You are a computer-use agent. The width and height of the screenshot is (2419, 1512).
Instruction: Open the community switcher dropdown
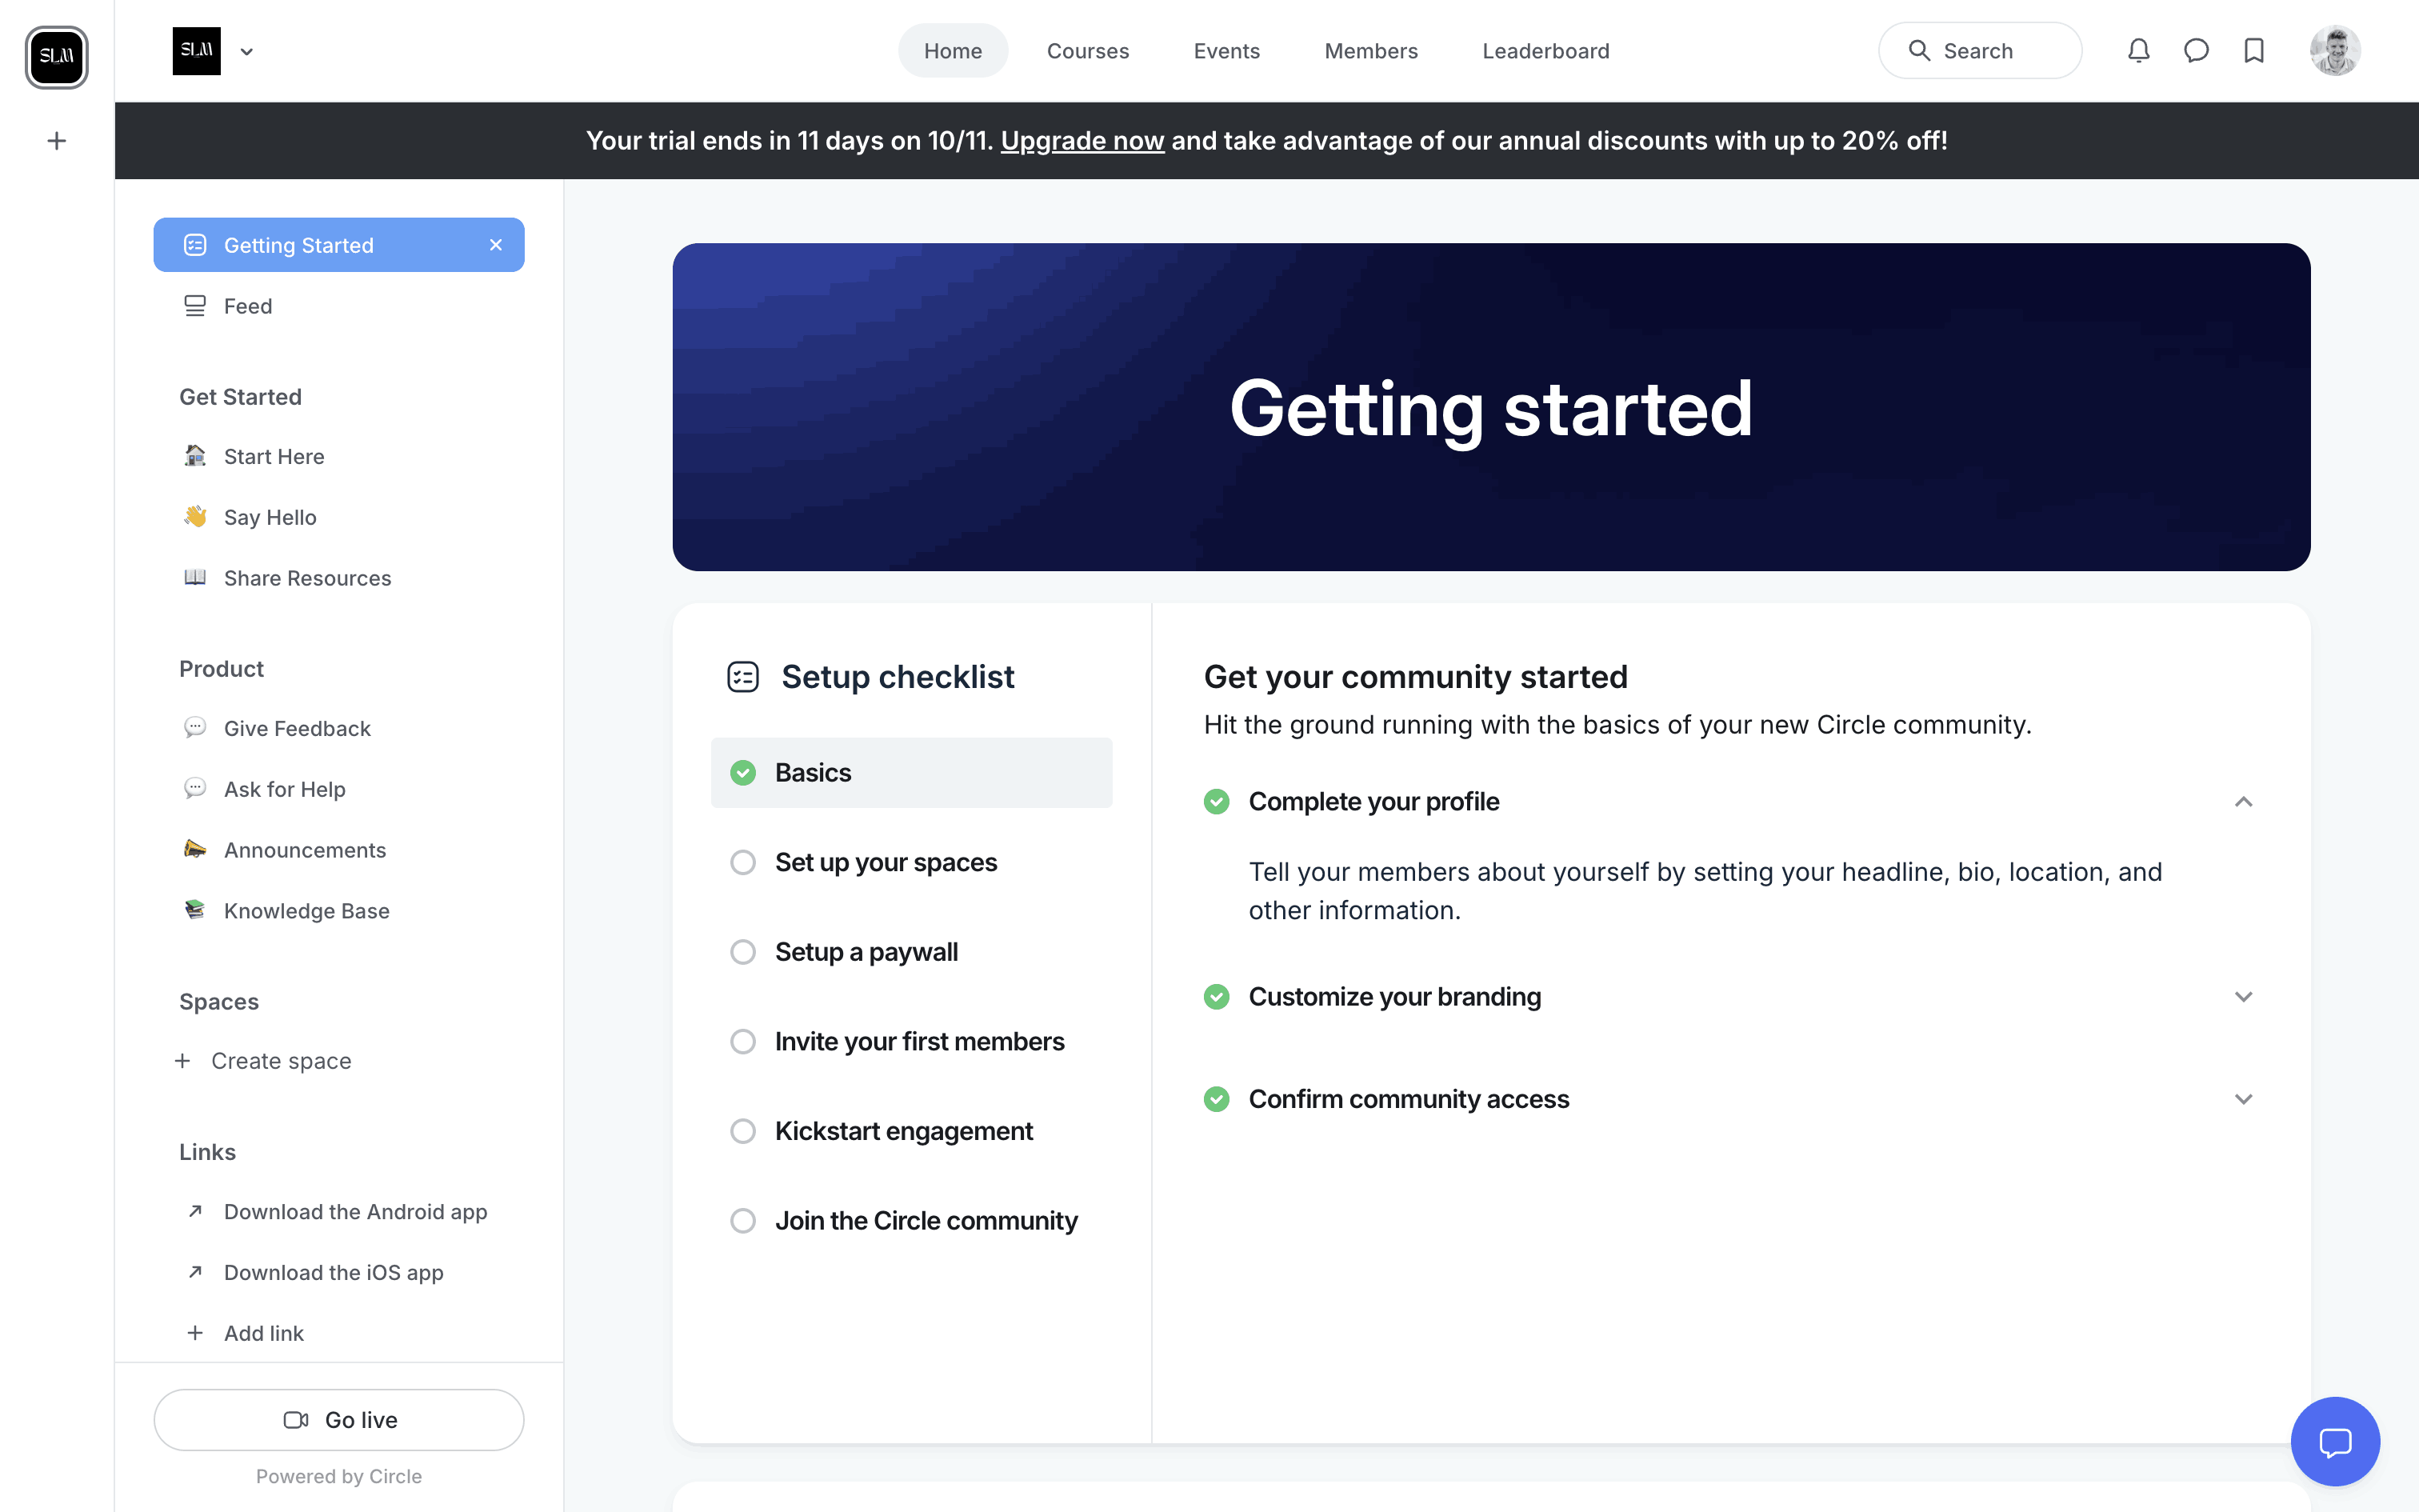pos(246,51)
